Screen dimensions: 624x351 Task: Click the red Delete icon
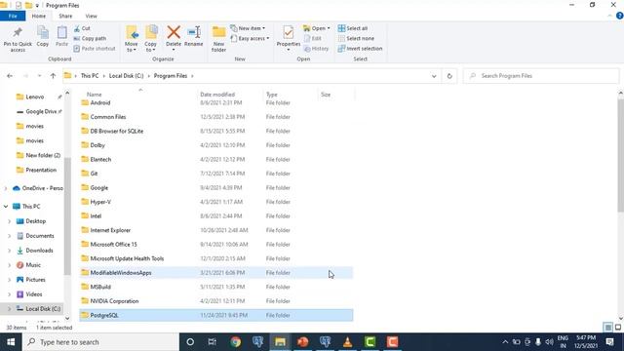tap(174, 32)
